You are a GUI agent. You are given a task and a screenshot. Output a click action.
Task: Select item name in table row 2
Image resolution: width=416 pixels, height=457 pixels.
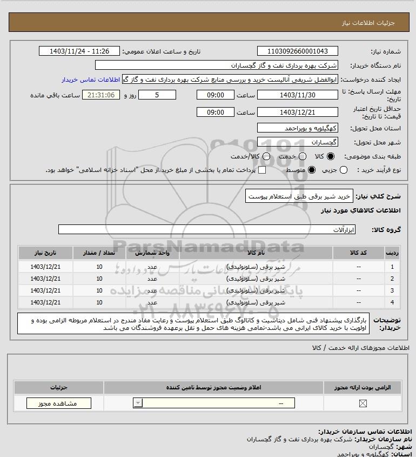[256, 279]
